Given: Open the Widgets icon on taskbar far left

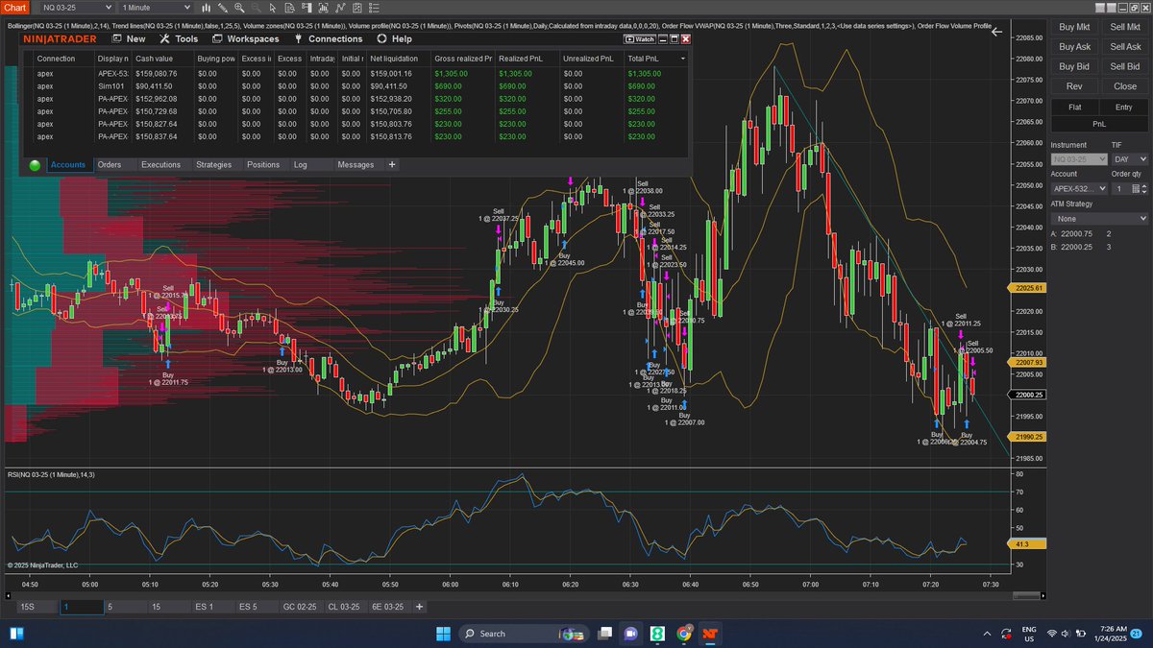Looking at the screenshot, I should click(16, 634).
